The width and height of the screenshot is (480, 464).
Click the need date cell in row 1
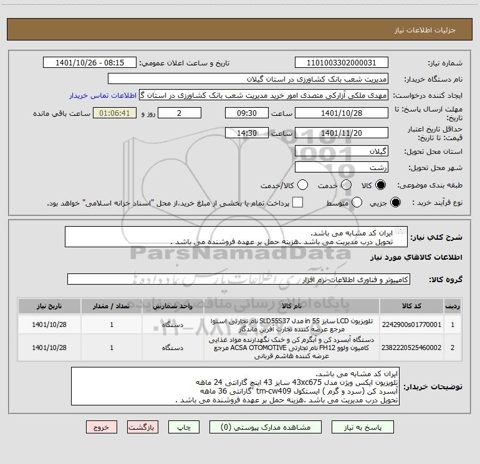(x=49, y=324)
